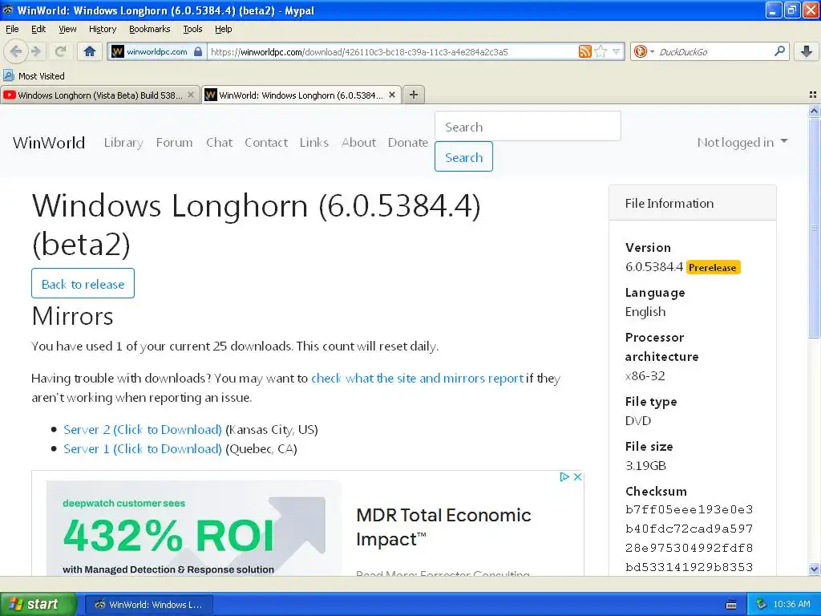This screenshot has height=616, width=821.
Task: Expand the Not logged in dropdown
Action: click(742, 143)
